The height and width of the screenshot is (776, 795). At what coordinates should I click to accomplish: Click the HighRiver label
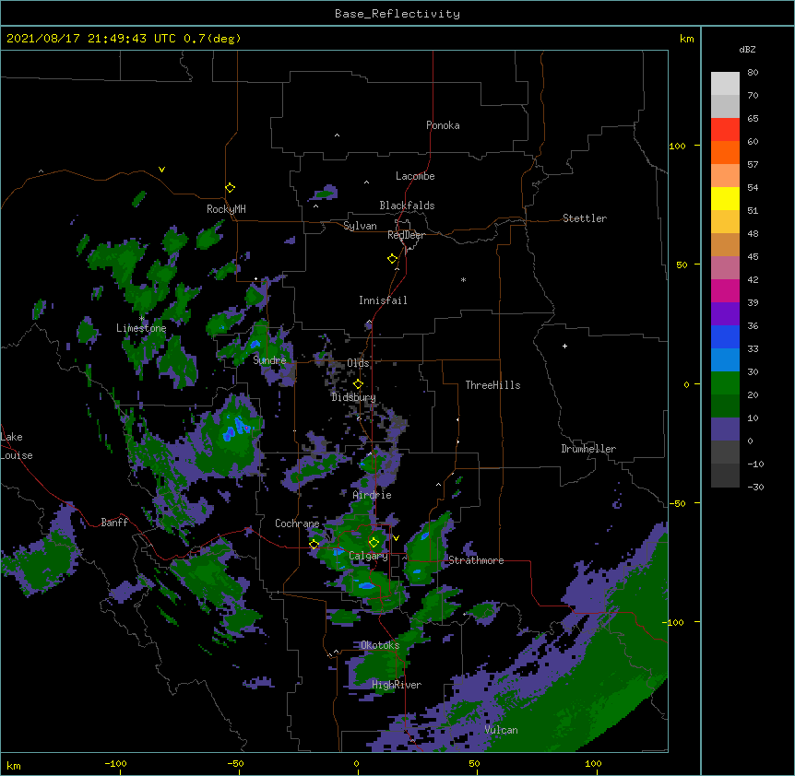[397, 685]
